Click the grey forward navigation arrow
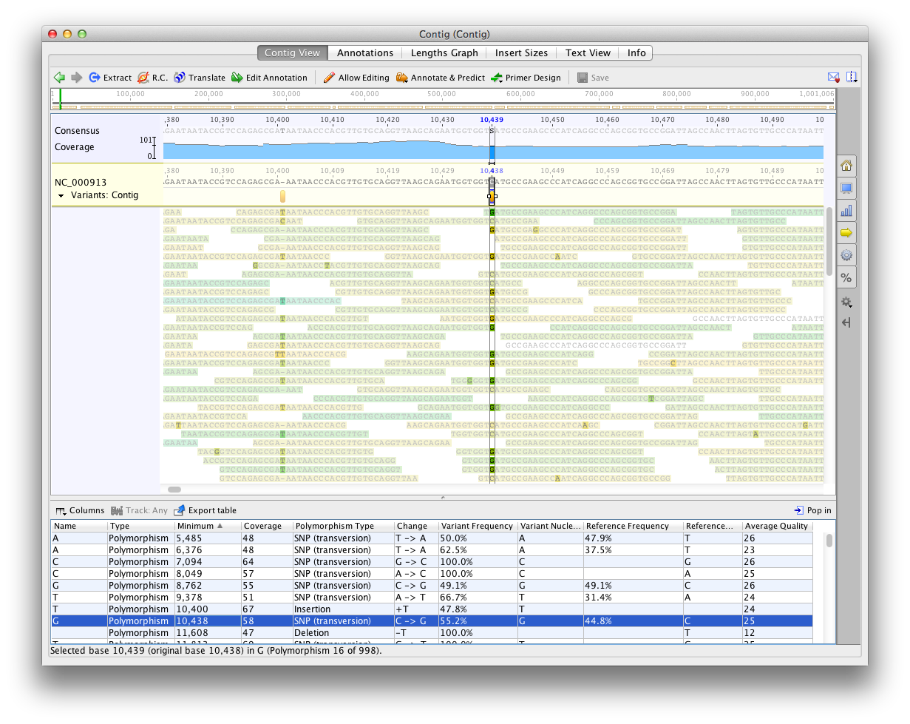 76,78
